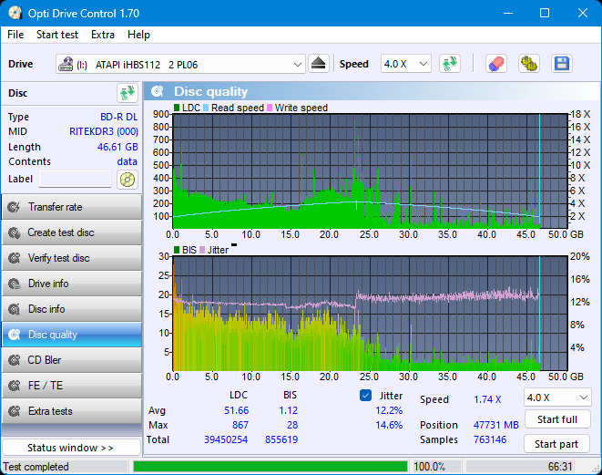Viewport: 602px width, 475px height.
Task: Click the disc Label text field
Action: (x=75, y=180)
